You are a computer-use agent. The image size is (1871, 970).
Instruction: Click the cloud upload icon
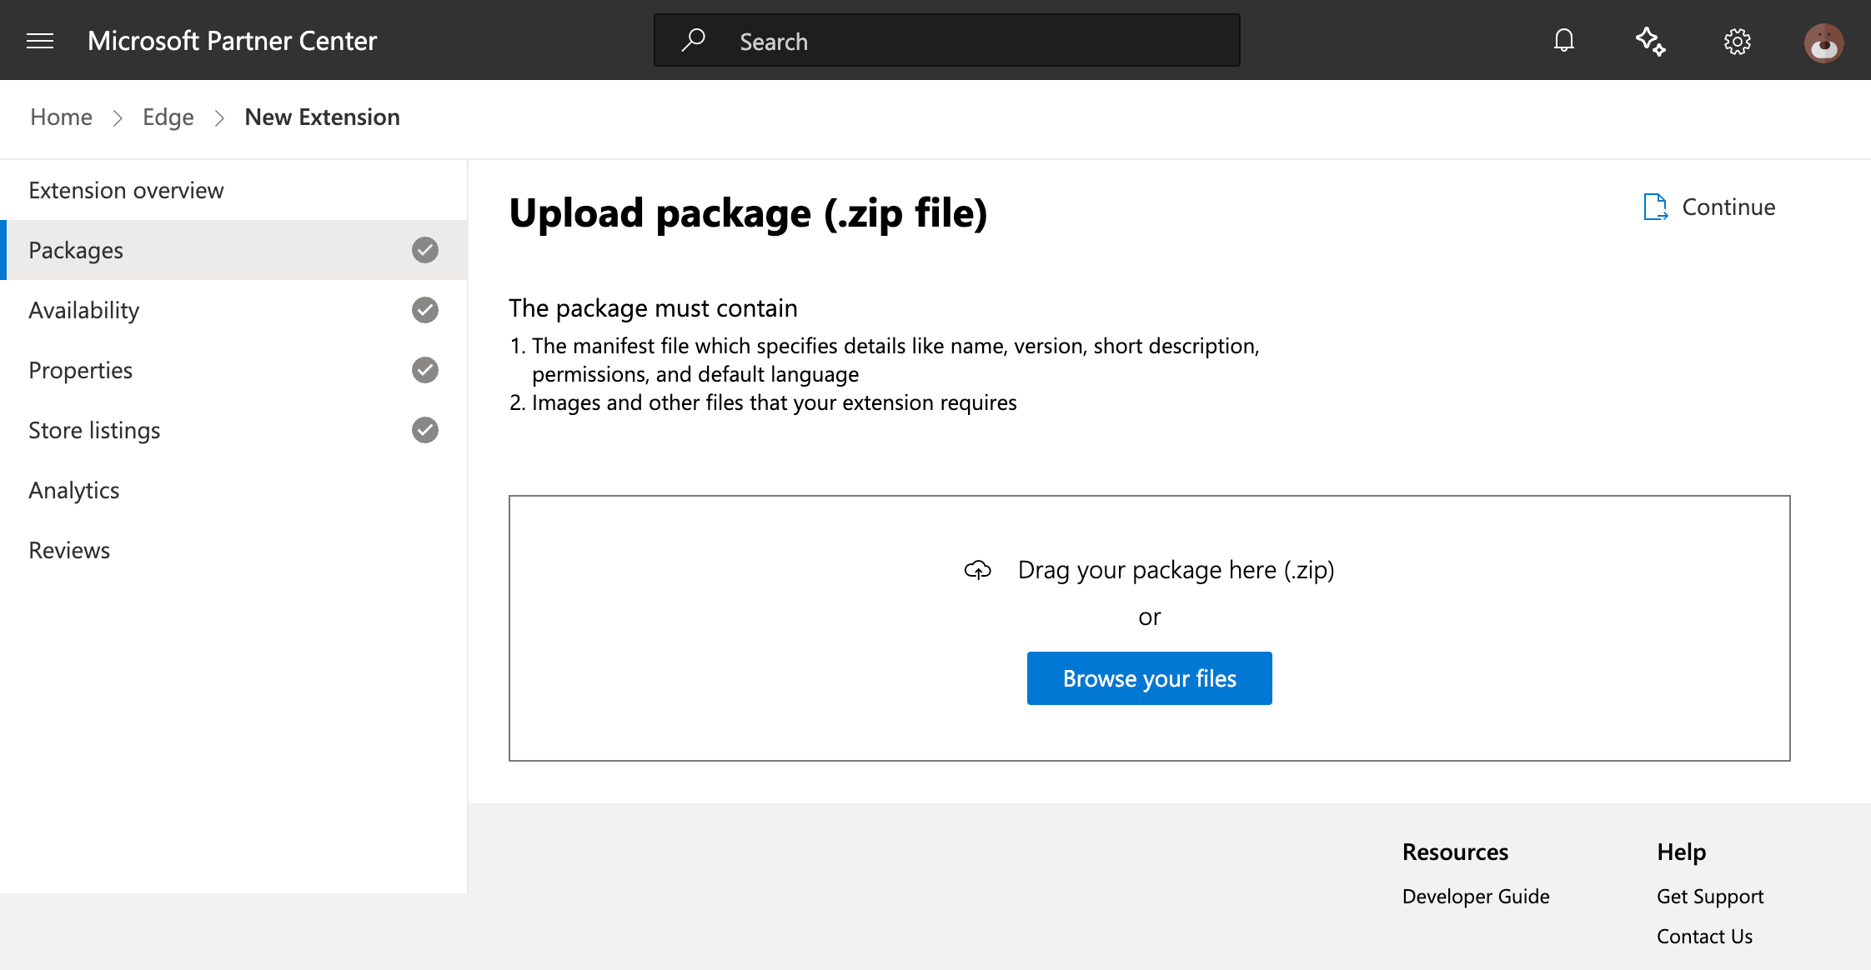[x=978, y=570]
